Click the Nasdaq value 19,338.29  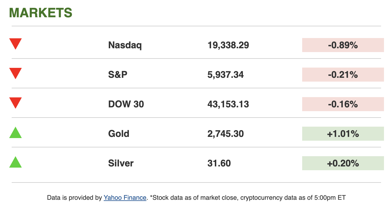coord(228,45)
